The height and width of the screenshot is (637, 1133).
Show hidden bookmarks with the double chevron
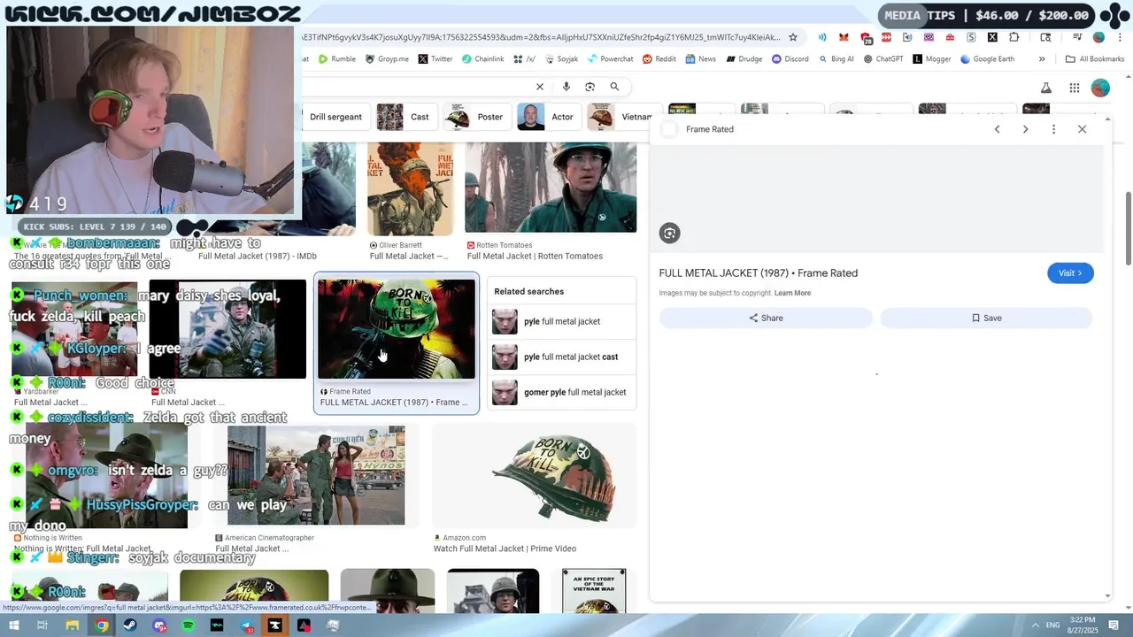(1042, 59)
